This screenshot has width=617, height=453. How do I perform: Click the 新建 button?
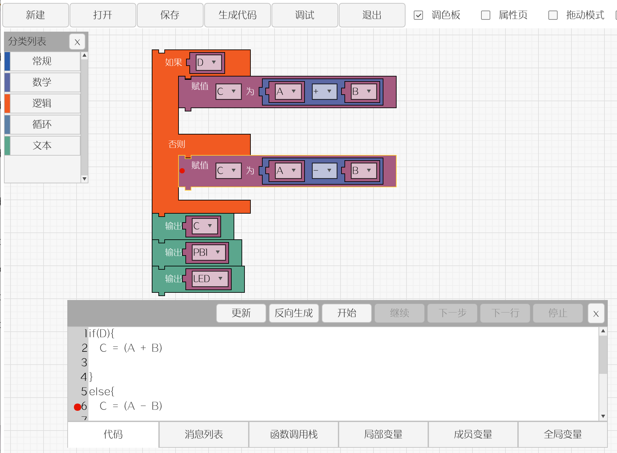coord(36,15)
